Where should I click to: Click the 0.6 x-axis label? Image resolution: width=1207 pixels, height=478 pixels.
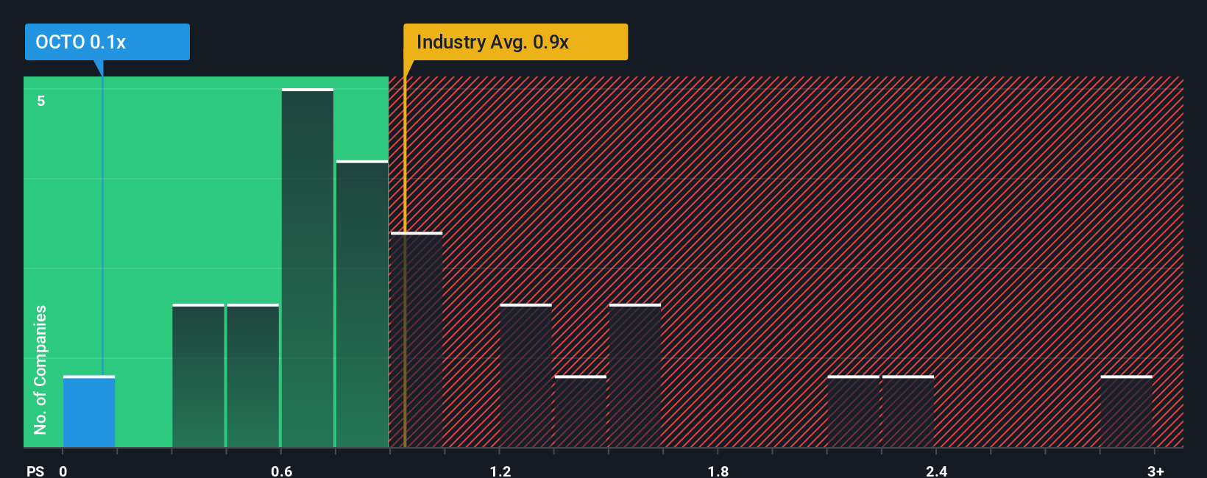point(281,471)
